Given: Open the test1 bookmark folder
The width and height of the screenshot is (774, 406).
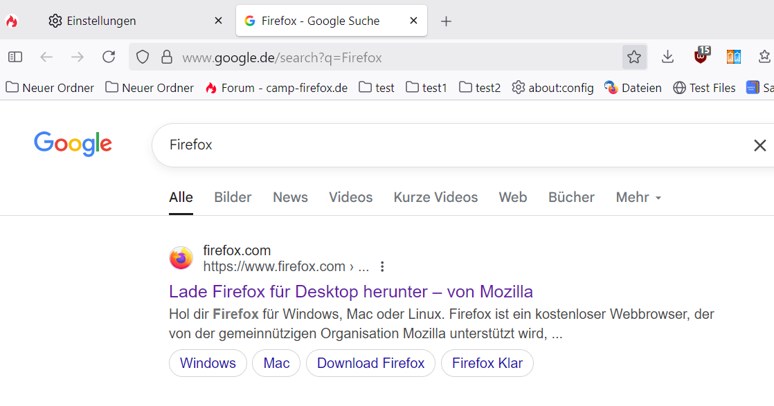Looking at the screenshot, I should (x=426, y=88).
